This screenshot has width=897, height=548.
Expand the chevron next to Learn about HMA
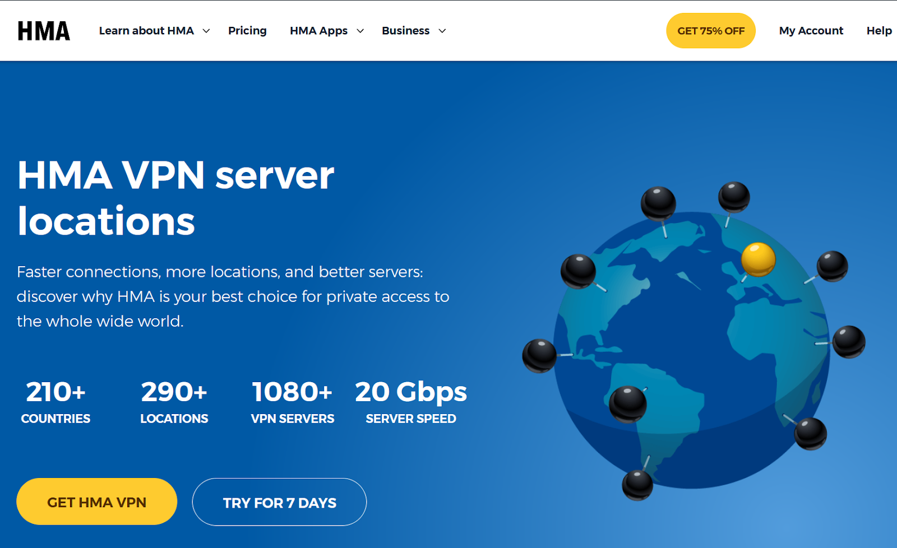(206, 31)
